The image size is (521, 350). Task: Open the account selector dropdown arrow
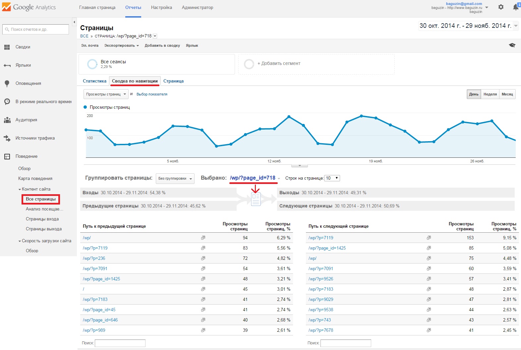tap(487, 7)
